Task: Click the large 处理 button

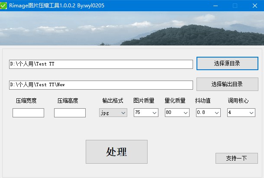Action: tap(116, 152)
